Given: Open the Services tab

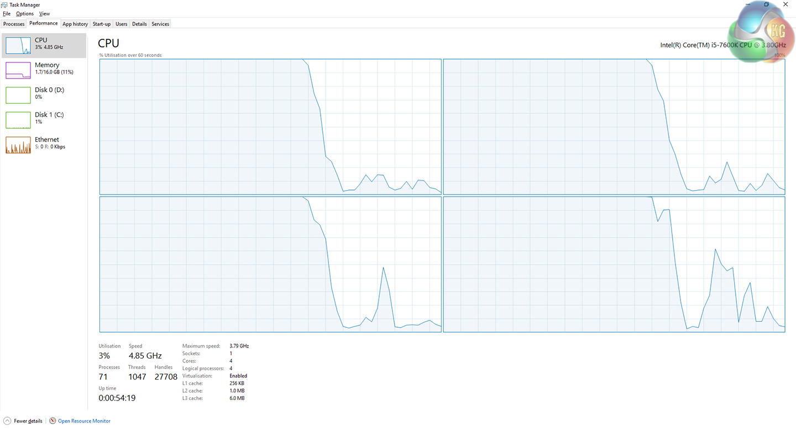Looking at the screenshot, I should tap(160, 24).
